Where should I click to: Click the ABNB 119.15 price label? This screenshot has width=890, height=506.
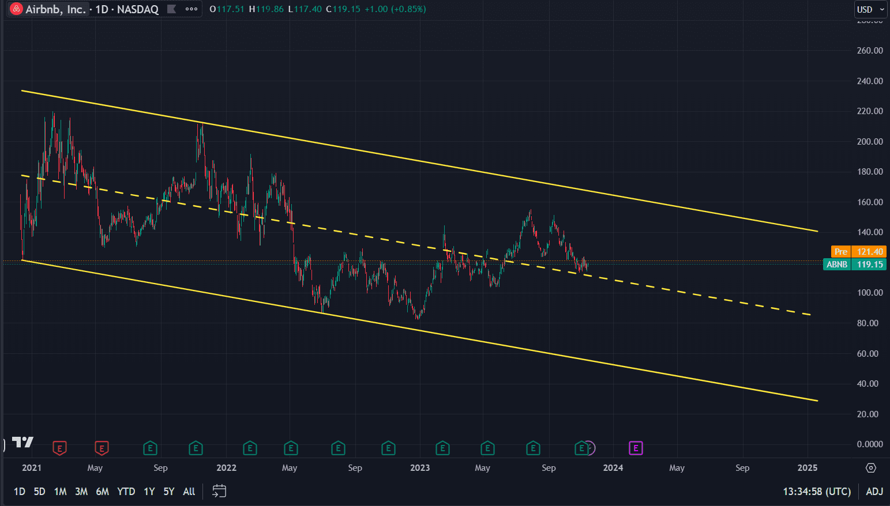854,265
